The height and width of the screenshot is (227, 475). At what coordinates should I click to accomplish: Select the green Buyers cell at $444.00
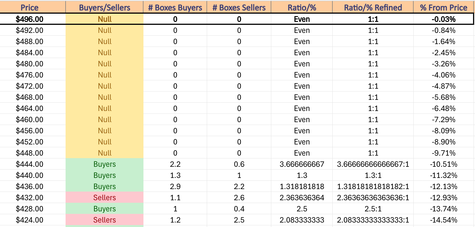[105, 164]
